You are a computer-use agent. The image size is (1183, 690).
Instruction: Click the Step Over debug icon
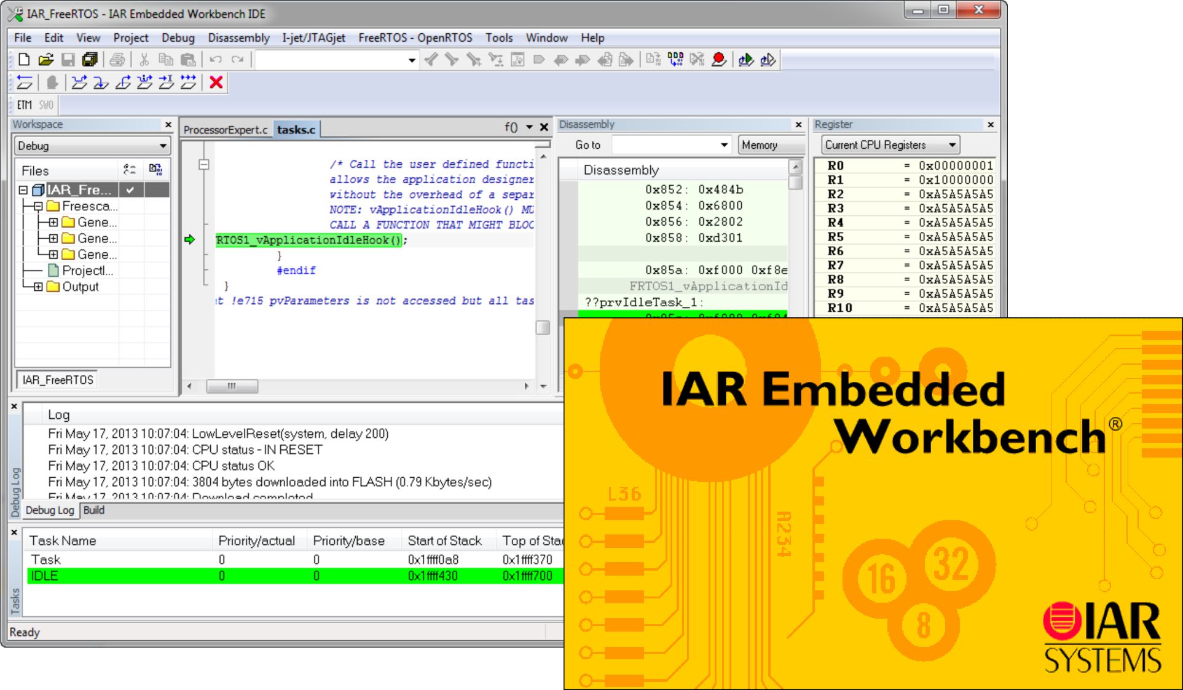[x=79, y=82]
